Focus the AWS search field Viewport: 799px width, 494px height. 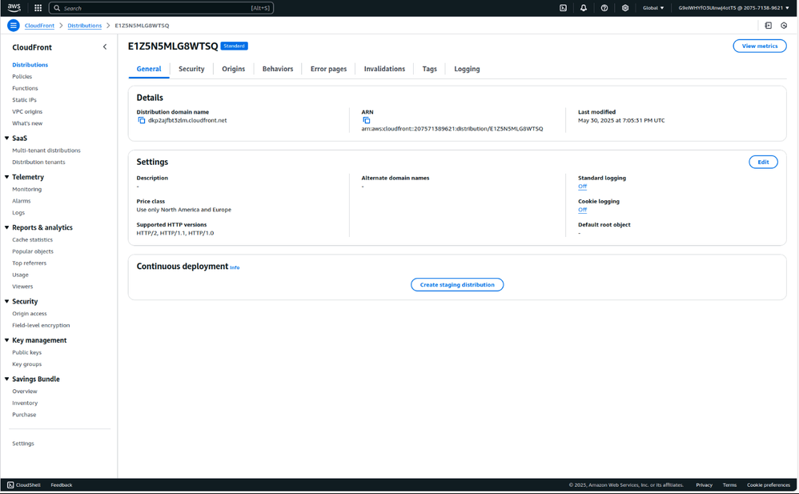161,8
